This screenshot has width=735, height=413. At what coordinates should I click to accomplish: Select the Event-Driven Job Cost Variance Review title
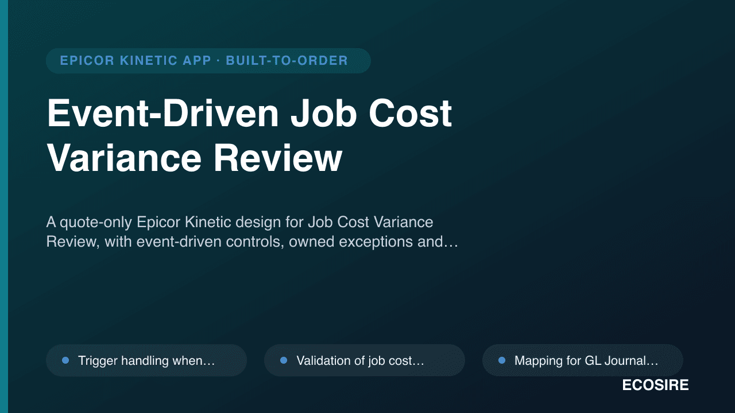click(x=250, y=136)
